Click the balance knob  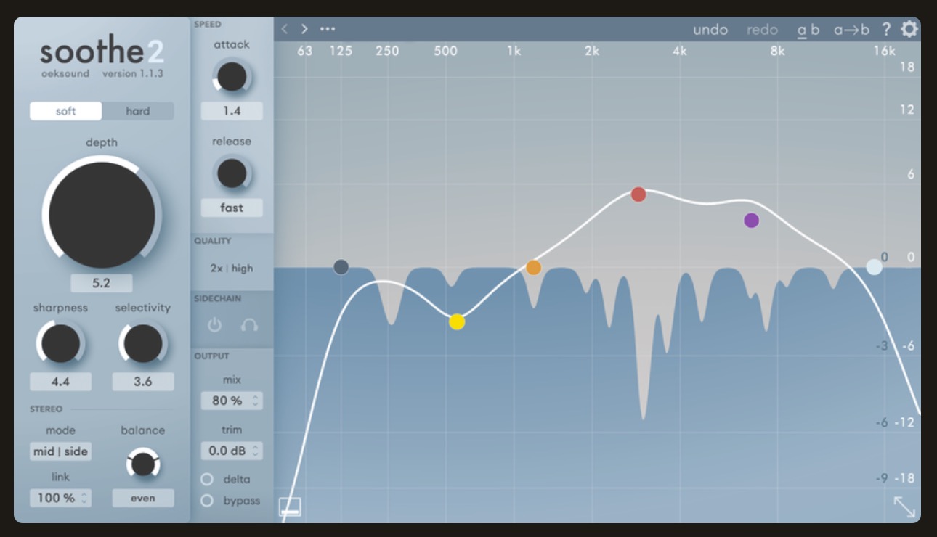[x=143, y=464]
